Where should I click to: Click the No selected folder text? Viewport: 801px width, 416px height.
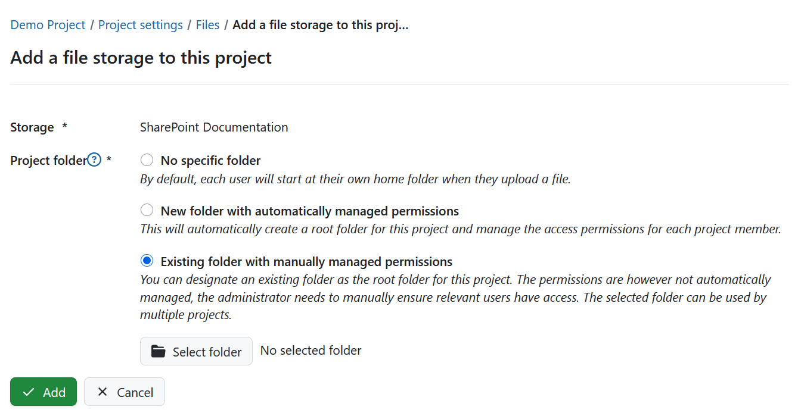coord(311,350)
